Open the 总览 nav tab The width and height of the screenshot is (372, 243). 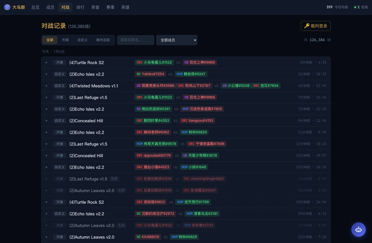tap(35, 7)
